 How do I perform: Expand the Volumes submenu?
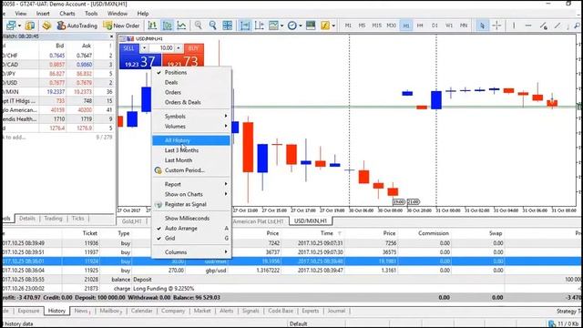191,127
